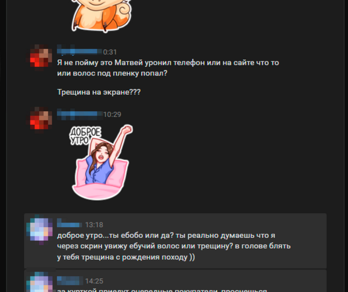This screenshot has height=292, width=348.
Task: Select the message mentioning Матвей уронил телефон
Action: (x=168, y=68)
